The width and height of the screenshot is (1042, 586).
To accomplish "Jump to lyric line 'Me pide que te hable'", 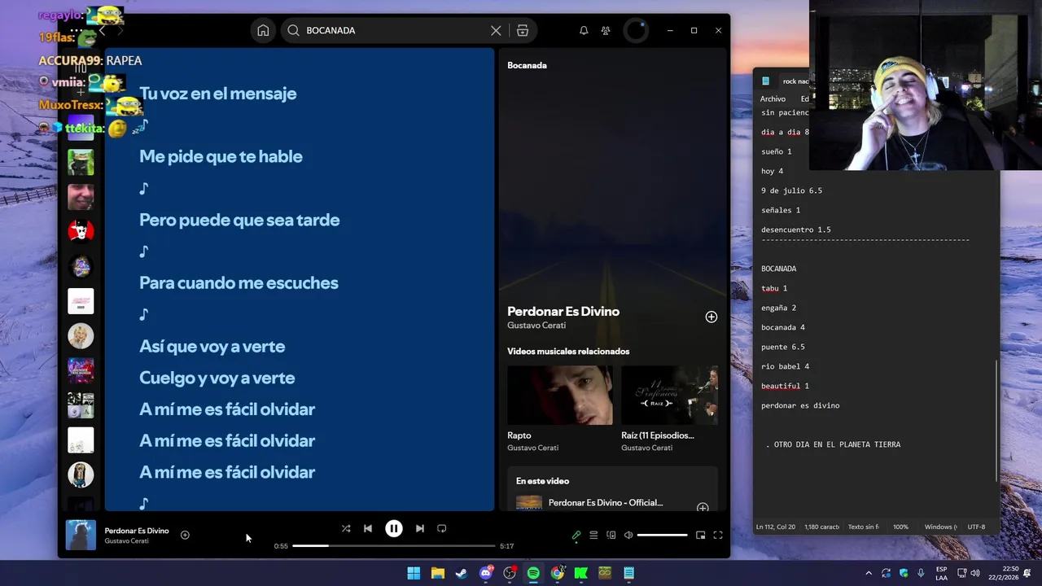I will (221, 156).
